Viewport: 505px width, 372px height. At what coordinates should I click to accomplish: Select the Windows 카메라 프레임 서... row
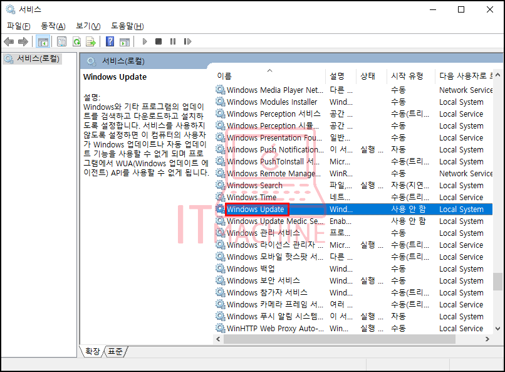click(x=353, y=304)
